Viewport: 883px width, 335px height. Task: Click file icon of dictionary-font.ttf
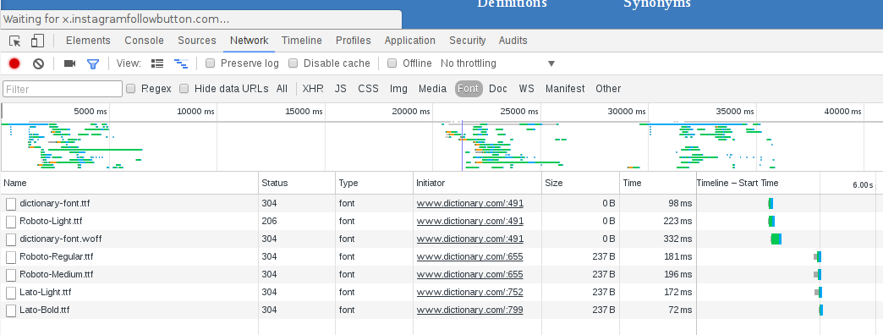(11, 203)
